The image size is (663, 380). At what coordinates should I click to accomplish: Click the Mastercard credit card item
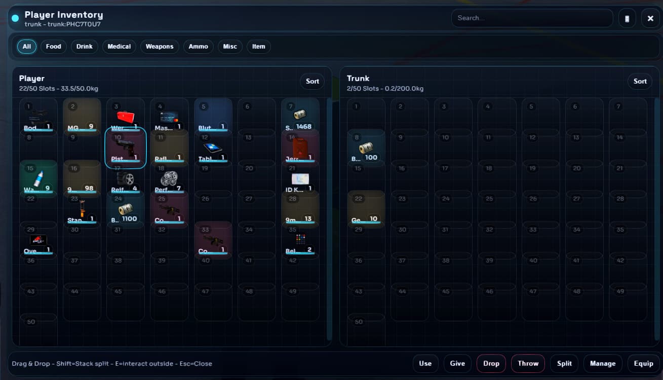(x=169, y=117)
